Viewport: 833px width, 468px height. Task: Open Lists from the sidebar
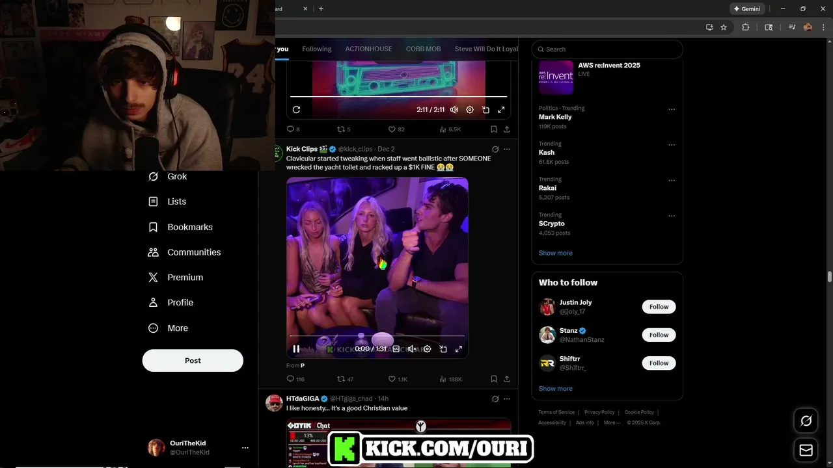pos(168,201)
